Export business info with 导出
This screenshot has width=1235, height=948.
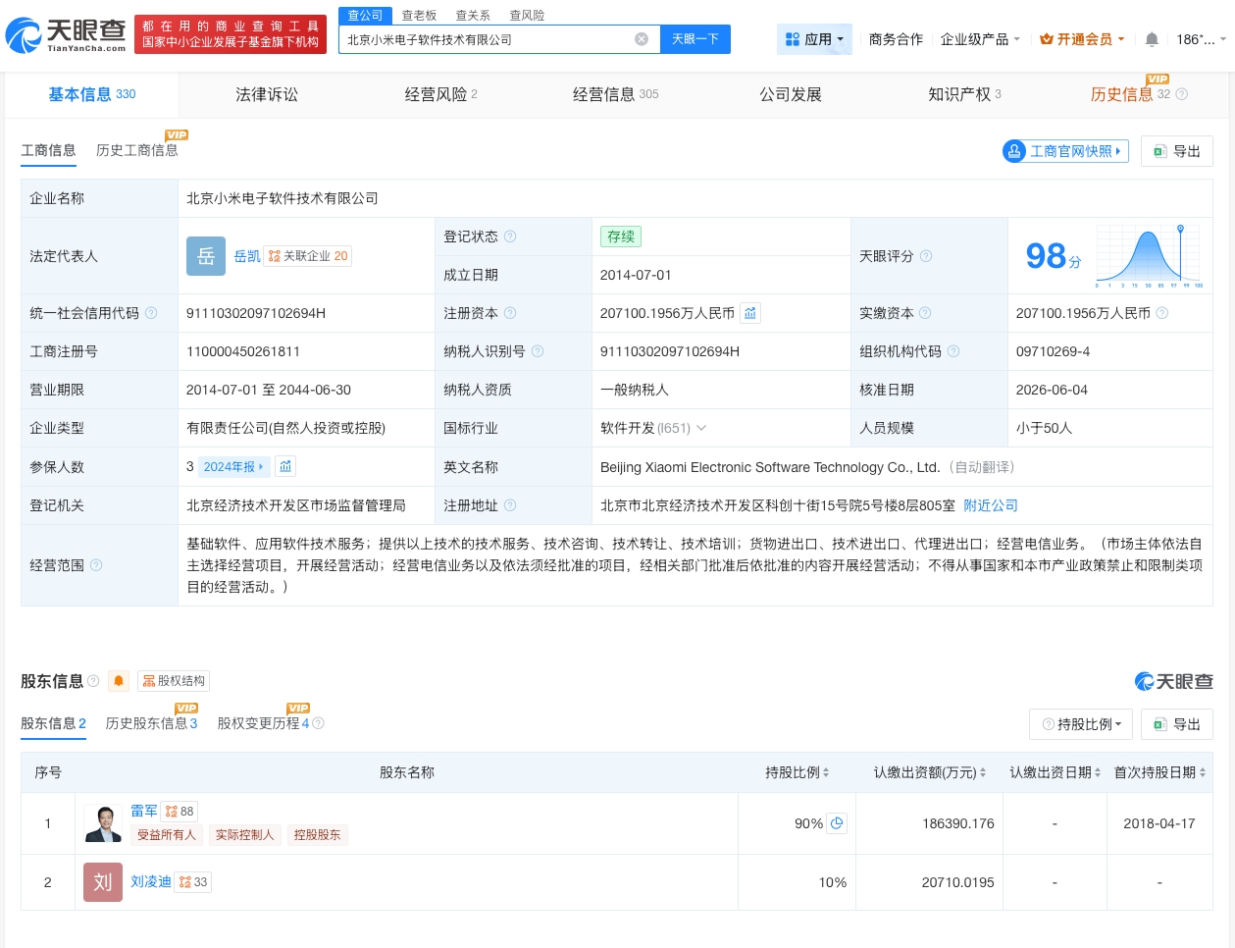point(1177,151)
